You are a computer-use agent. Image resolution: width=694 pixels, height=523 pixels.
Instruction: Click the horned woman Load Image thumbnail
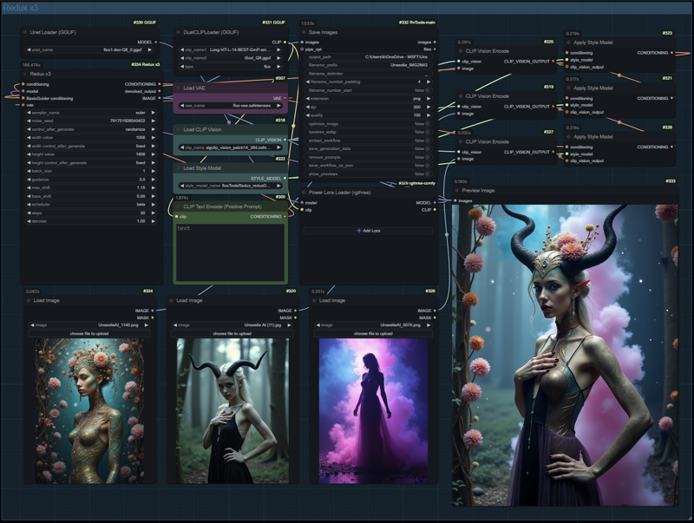pyautogui.click(x=232, y=410)
